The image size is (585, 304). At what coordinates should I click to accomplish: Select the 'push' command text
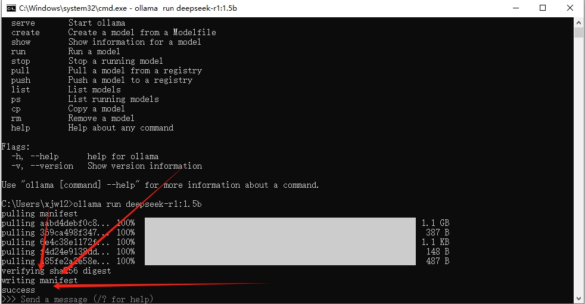coord(21,80)
